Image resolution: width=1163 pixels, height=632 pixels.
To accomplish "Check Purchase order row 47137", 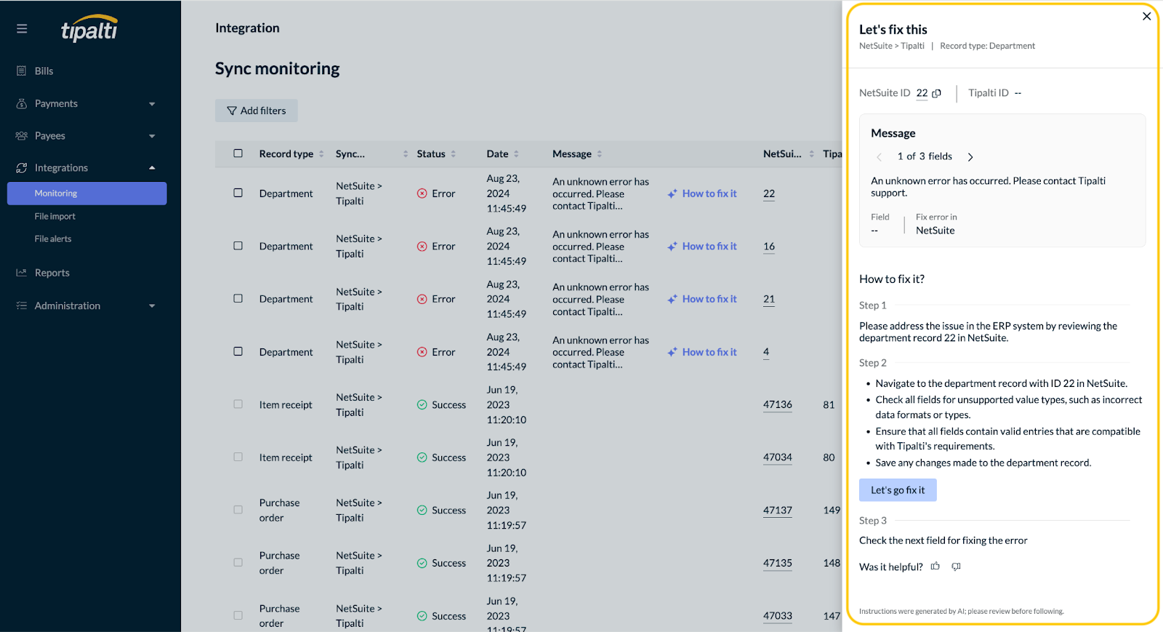I will (238, 510).
